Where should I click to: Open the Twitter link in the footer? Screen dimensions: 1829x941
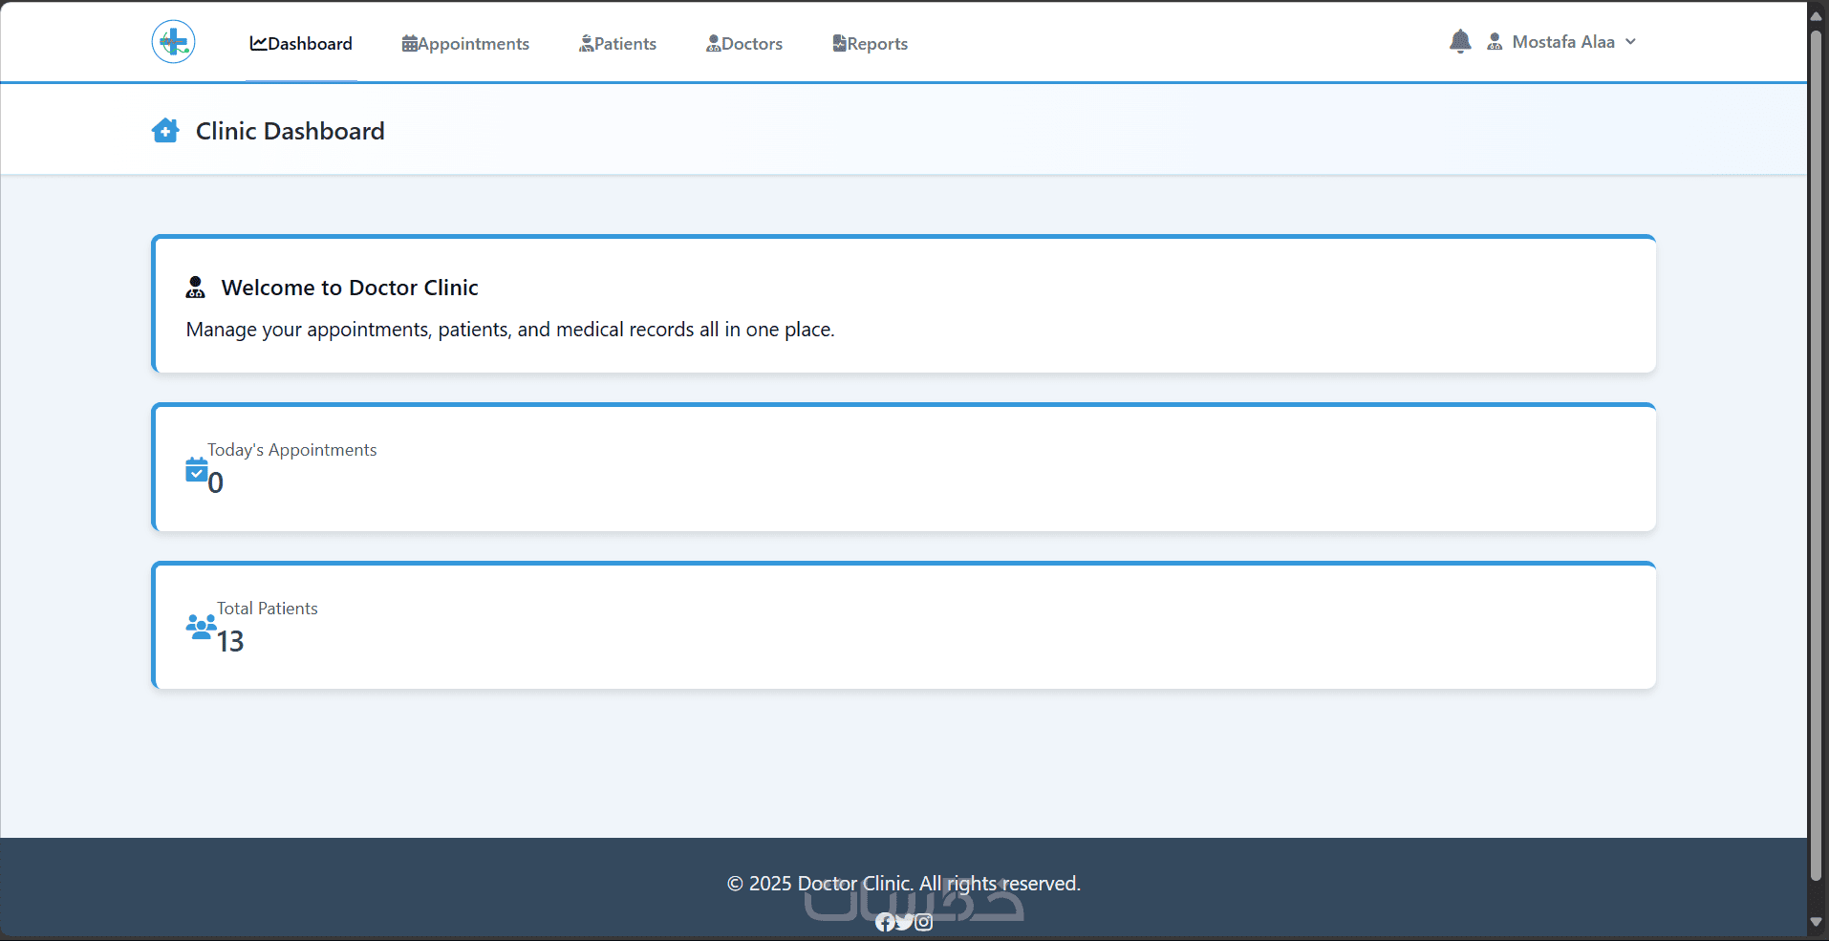[x=904, y=922]
